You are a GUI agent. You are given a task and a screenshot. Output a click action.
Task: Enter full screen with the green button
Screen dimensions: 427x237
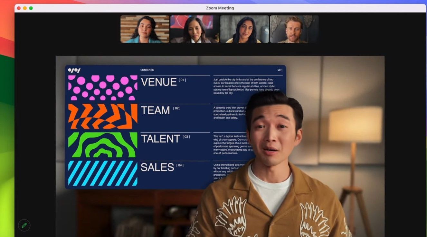pos(31,8)
